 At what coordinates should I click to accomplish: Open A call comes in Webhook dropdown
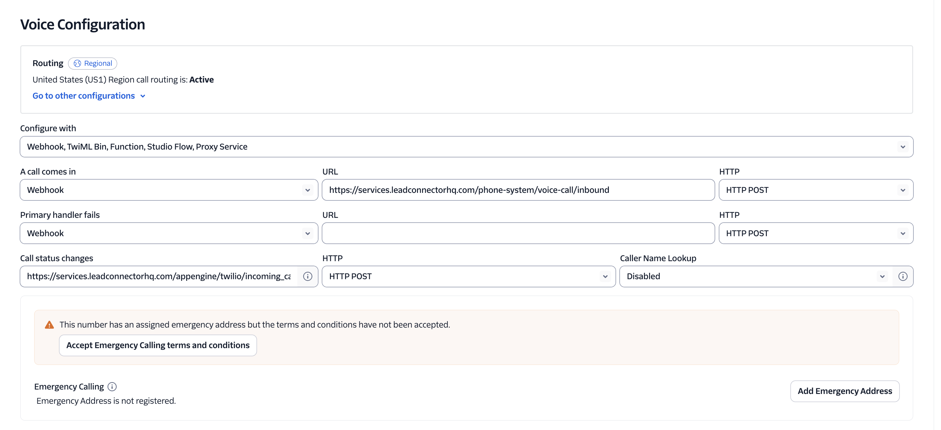pyautogui.click(x=169, y=190)
